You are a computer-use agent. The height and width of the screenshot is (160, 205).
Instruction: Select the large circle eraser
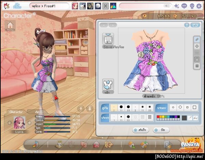point(180,107)
